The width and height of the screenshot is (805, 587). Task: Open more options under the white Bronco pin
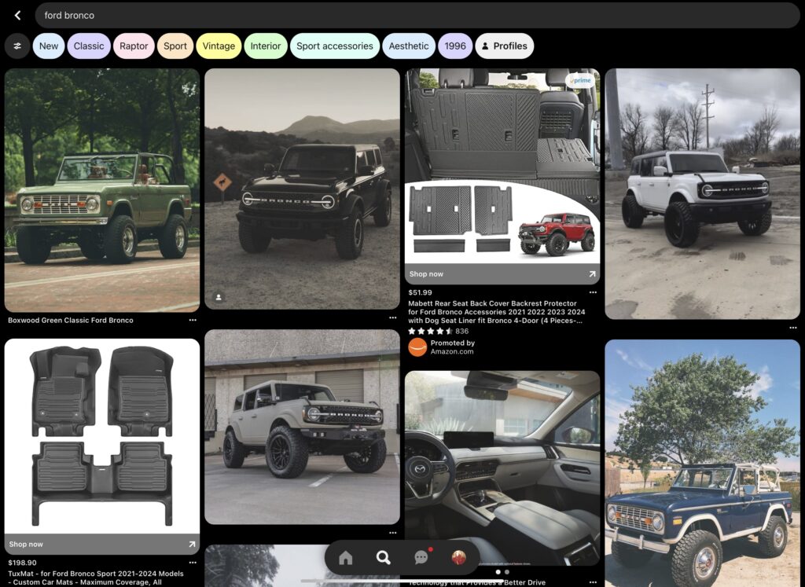tap(793, 328)
